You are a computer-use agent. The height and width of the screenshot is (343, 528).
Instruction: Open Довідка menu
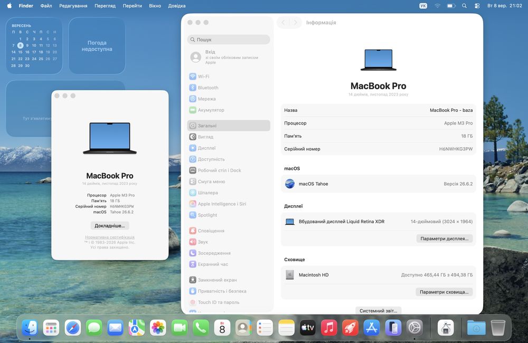177,6
